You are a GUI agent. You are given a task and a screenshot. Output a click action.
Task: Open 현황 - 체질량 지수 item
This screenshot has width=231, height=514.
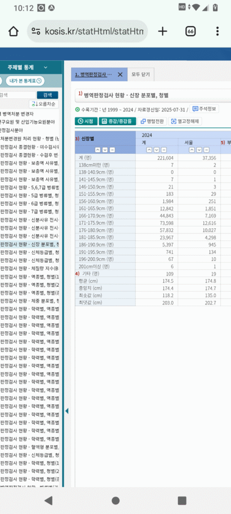click(30, 269)
